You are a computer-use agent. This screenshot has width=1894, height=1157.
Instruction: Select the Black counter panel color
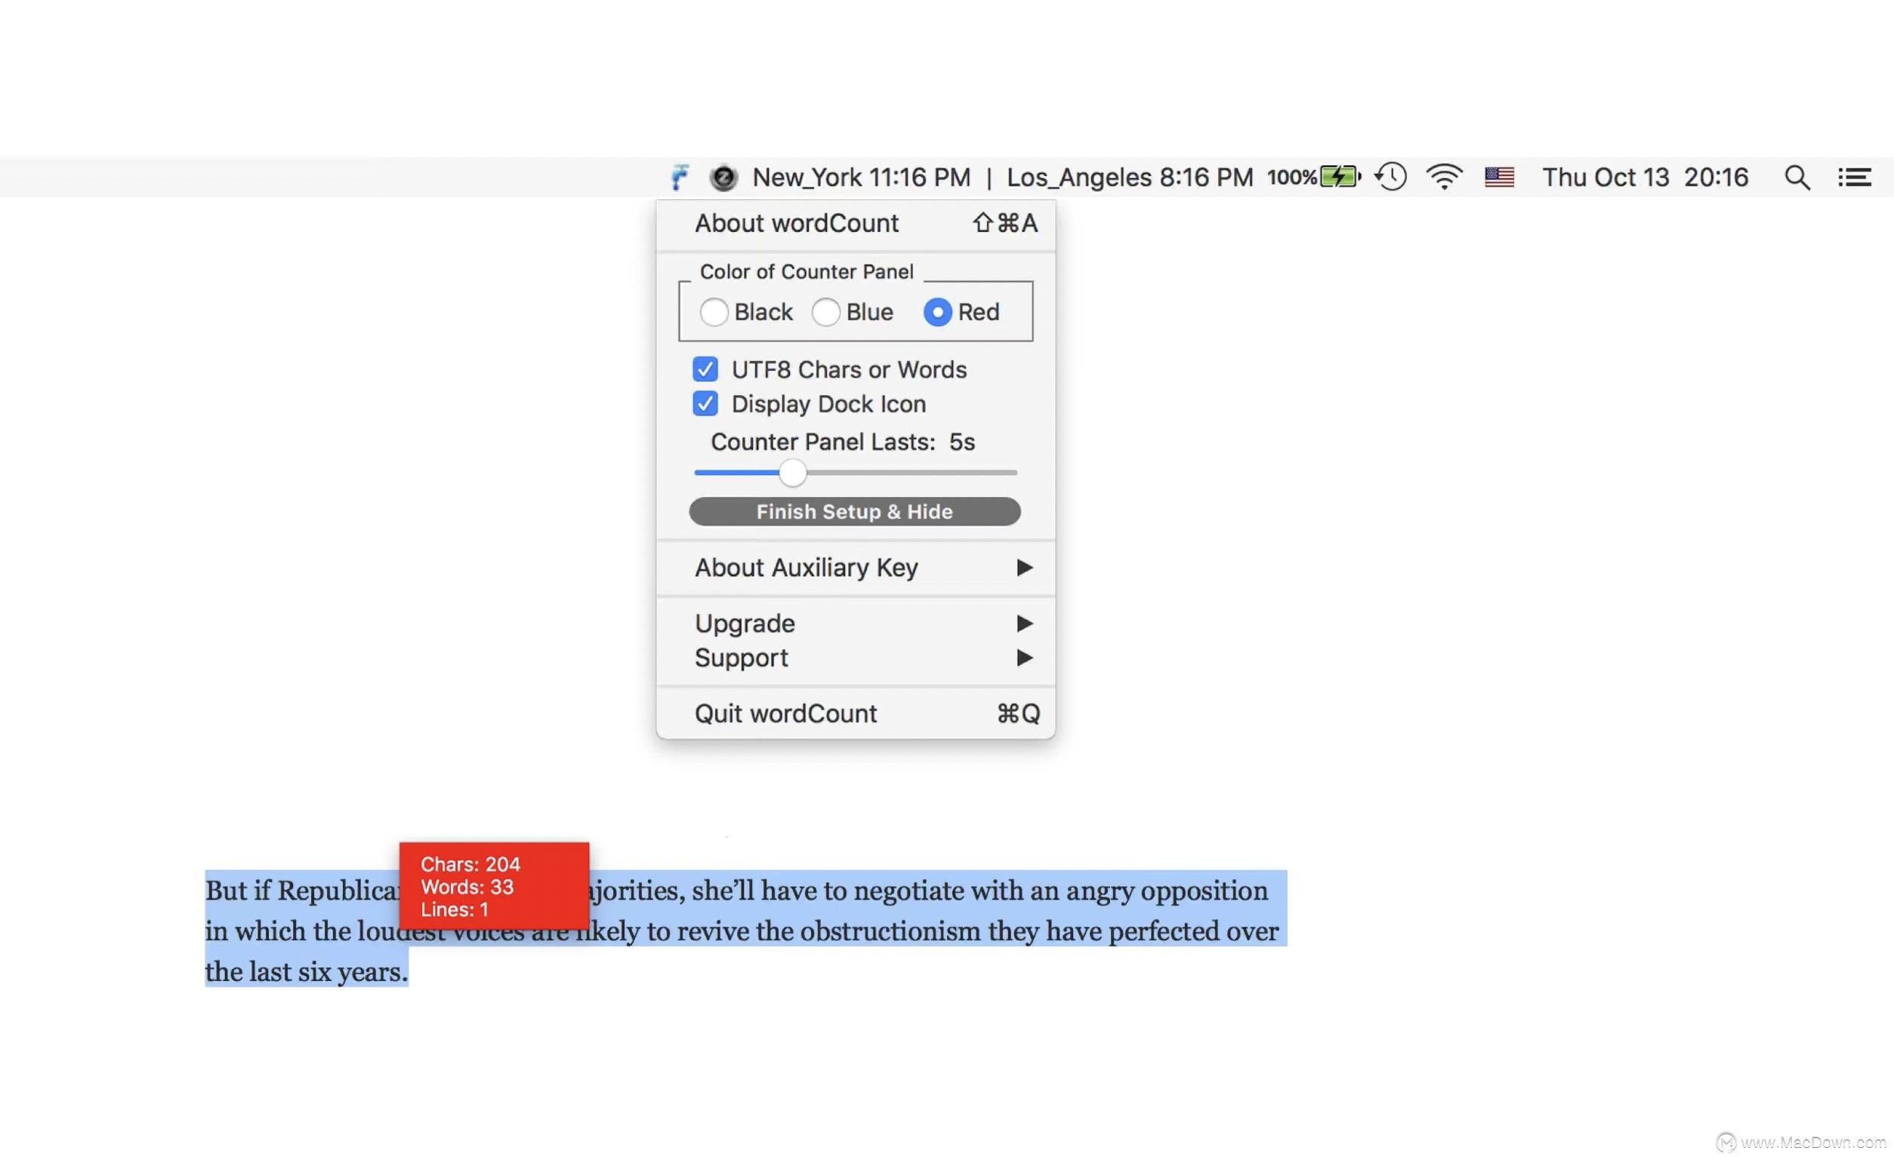click(714, 312)
